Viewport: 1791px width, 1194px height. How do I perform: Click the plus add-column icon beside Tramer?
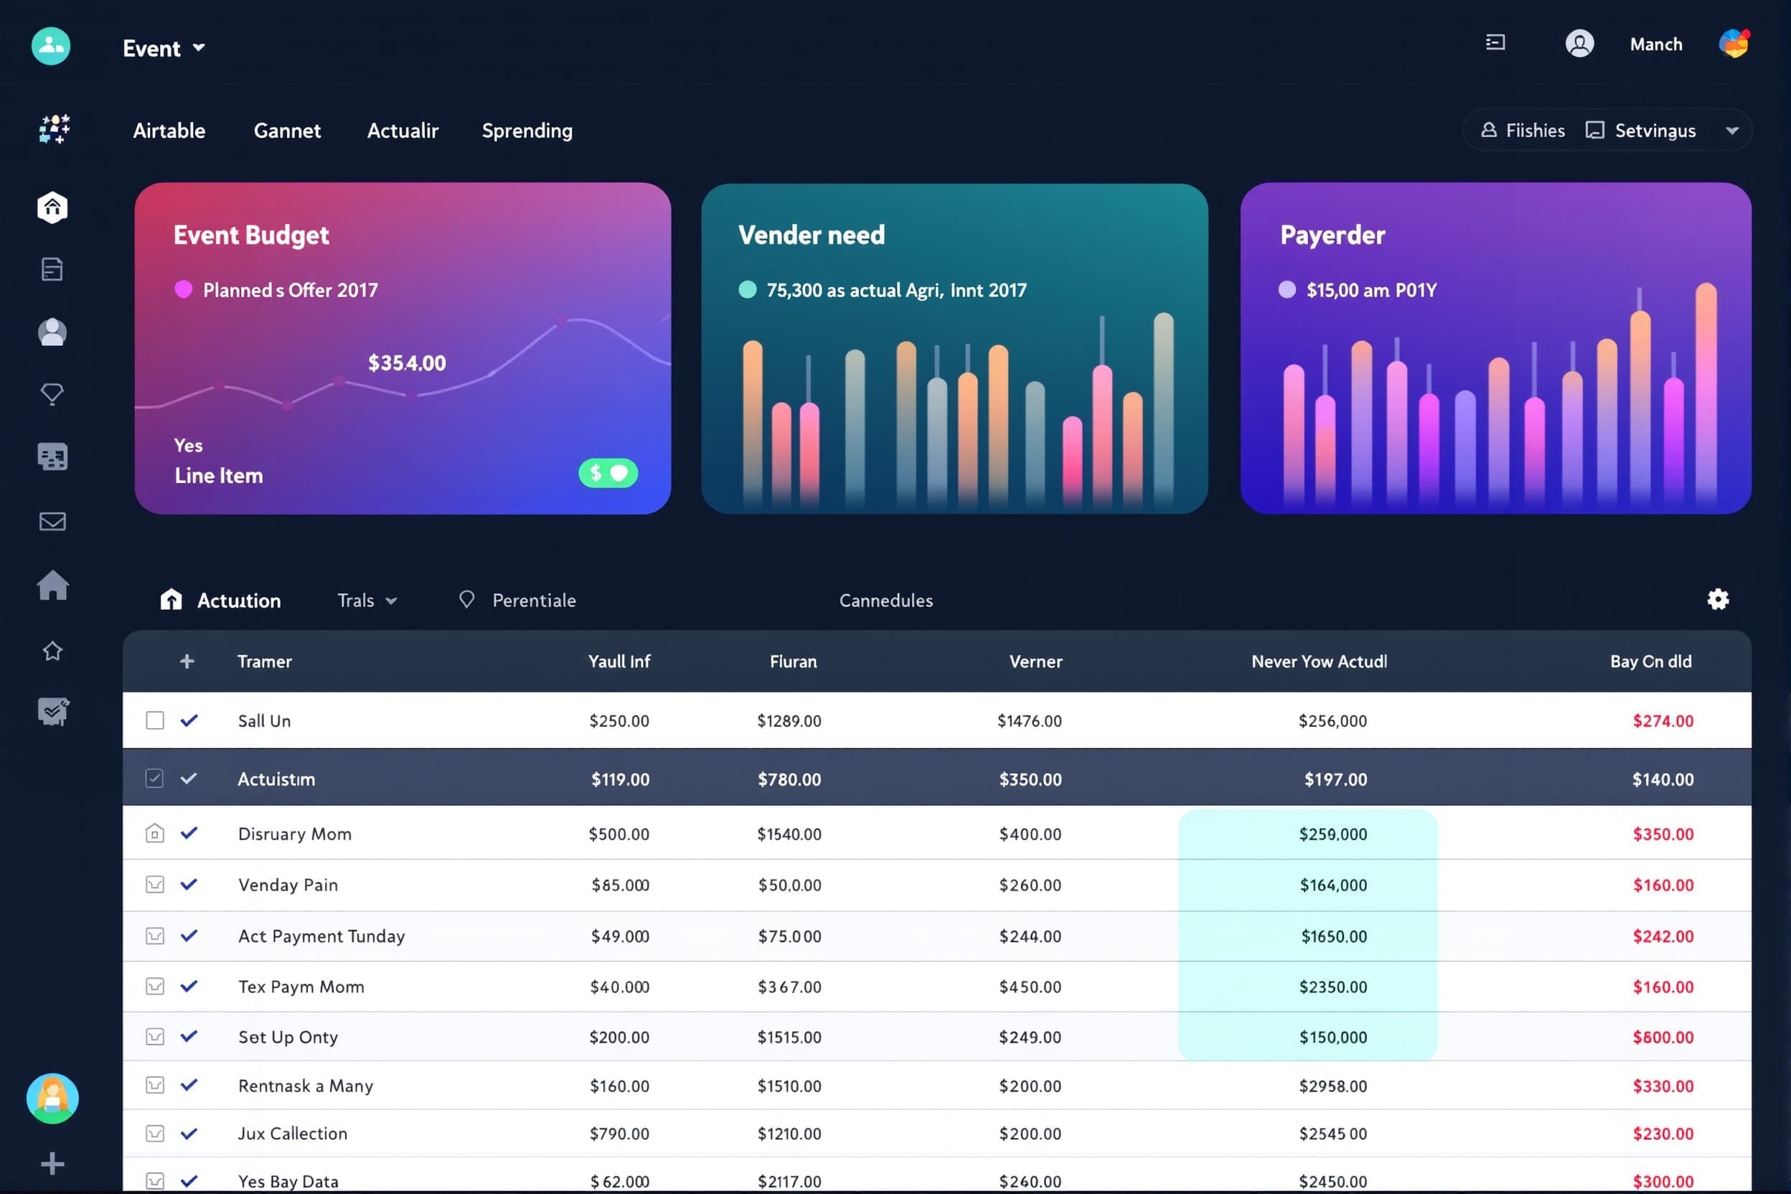click(x=187, y=662)
